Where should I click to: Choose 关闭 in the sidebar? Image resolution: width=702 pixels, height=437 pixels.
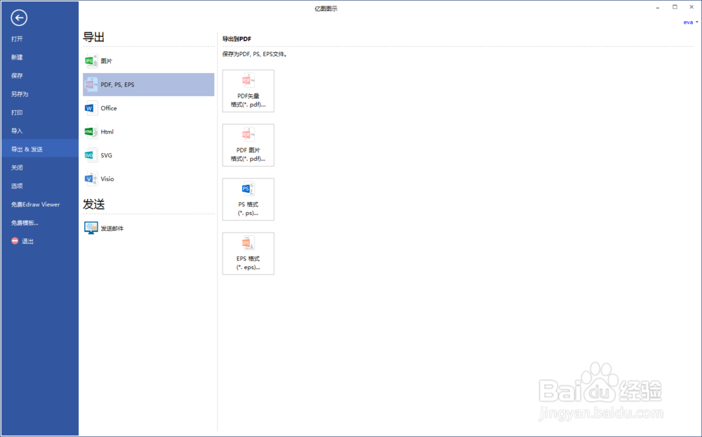(x=17, y=168)
